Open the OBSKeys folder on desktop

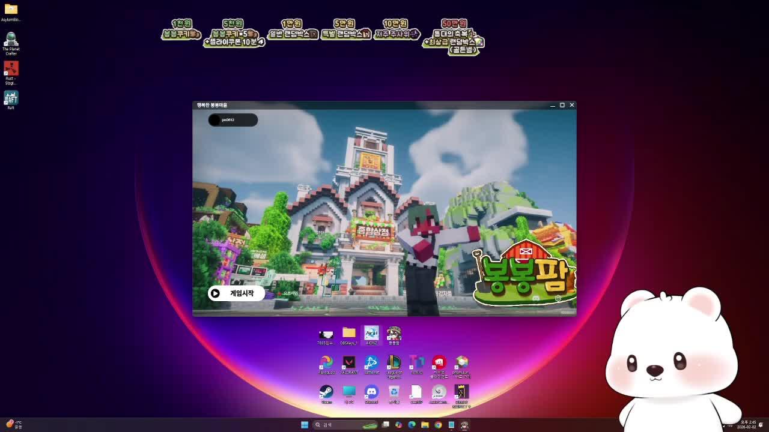point(349,336)
